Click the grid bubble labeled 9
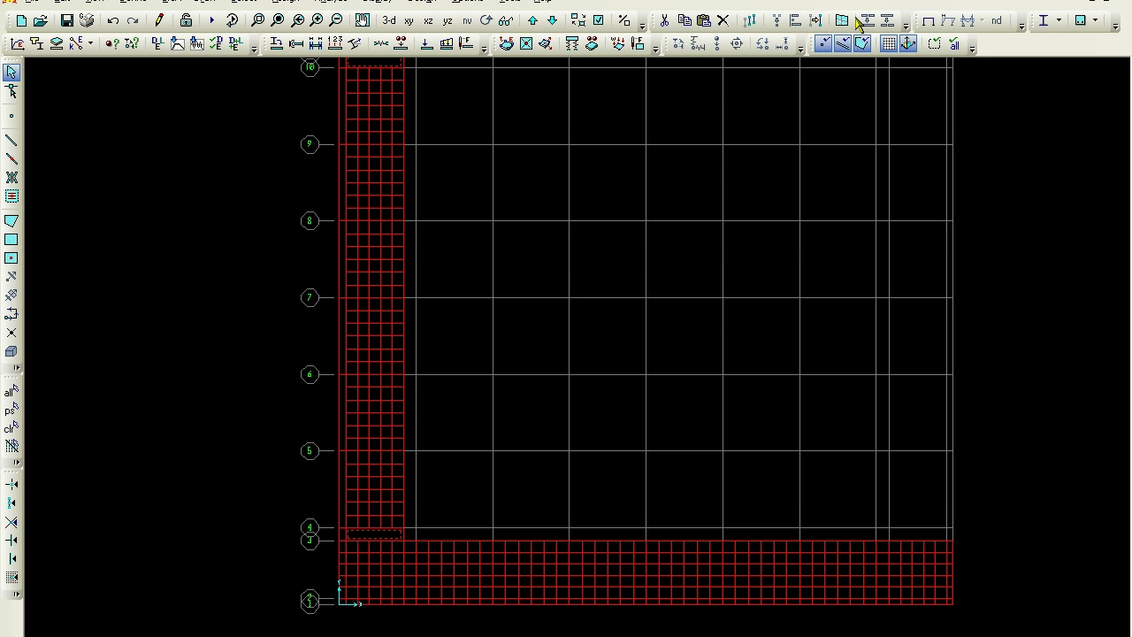This screenshot has width=1132, height=637. point(310,143)
